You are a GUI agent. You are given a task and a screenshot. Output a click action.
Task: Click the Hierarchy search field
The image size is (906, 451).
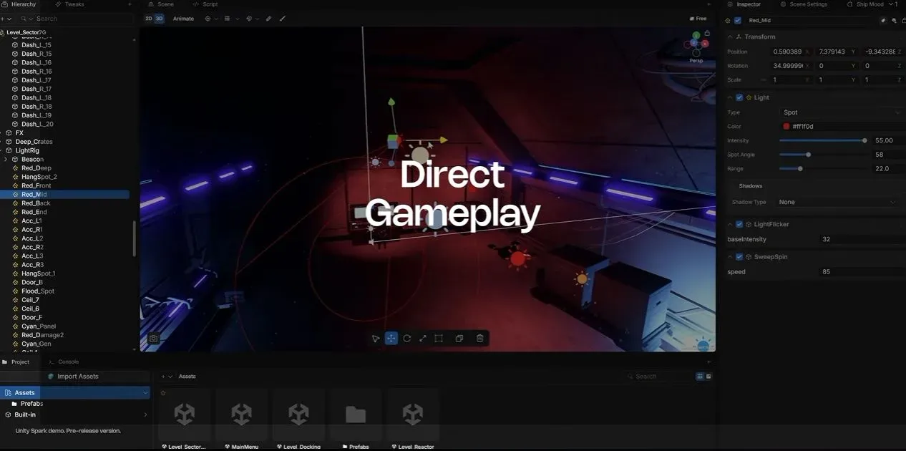click(x=75, y=19)
